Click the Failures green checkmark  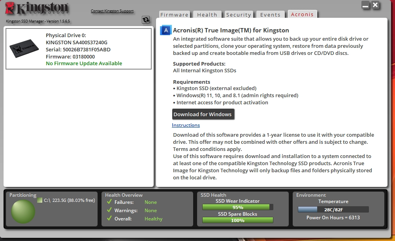pyautogui.click(x=109, y=201)
